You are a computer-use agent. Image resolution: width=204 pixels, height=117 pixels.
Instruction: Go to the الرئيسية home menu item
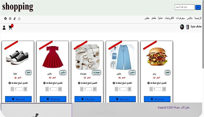click(198, 18)
